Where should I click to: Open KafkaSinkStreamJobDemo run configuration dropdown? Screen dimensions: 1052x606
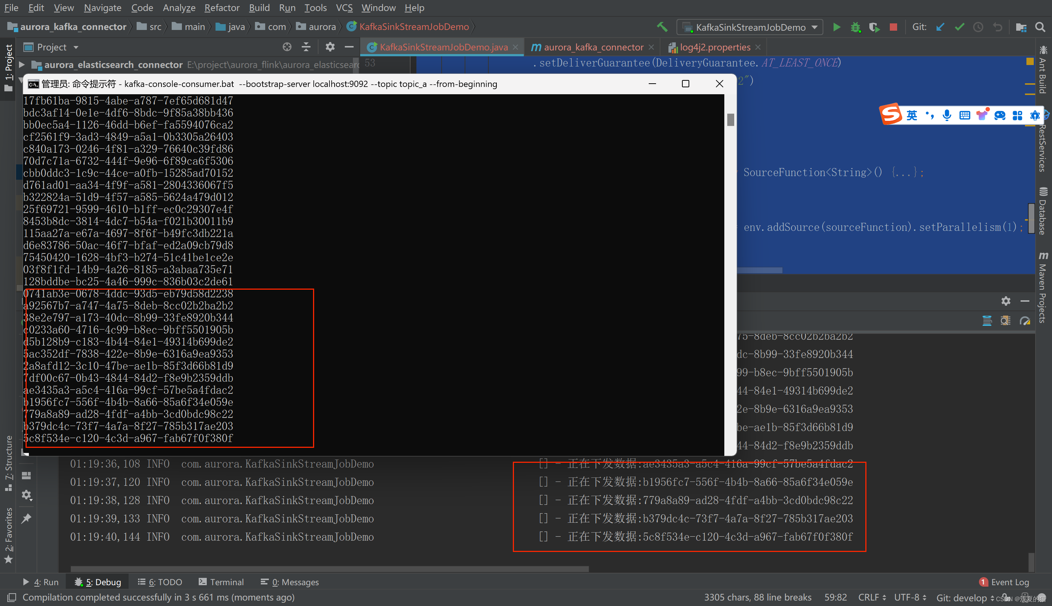(750, 27)
